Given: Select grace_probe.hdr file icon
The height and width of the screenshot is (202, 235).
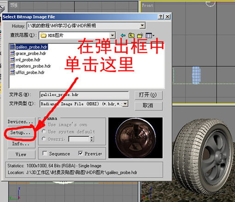Looking at the screenshot, I should tap(12, 53).
